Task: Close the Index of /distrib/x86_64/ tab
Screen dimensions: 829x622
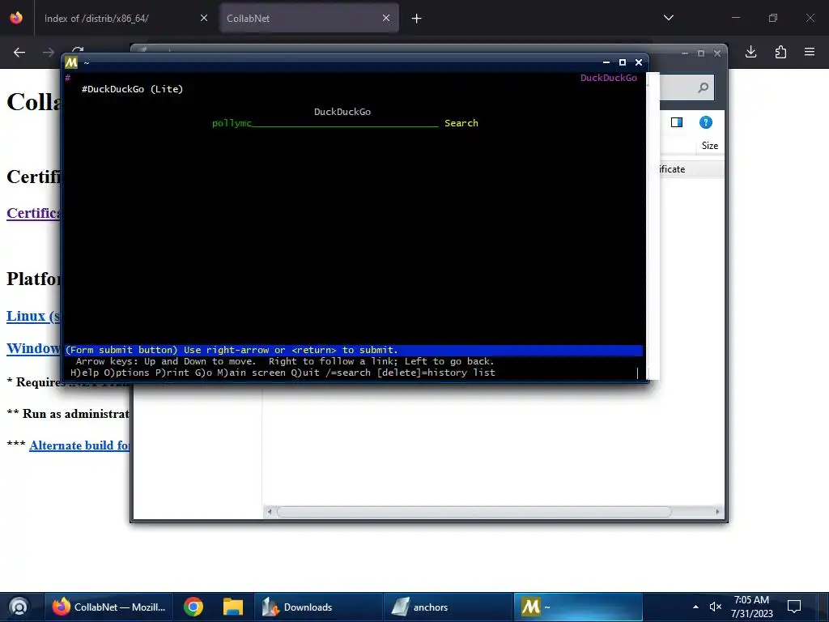Action: tap(204, 18)
